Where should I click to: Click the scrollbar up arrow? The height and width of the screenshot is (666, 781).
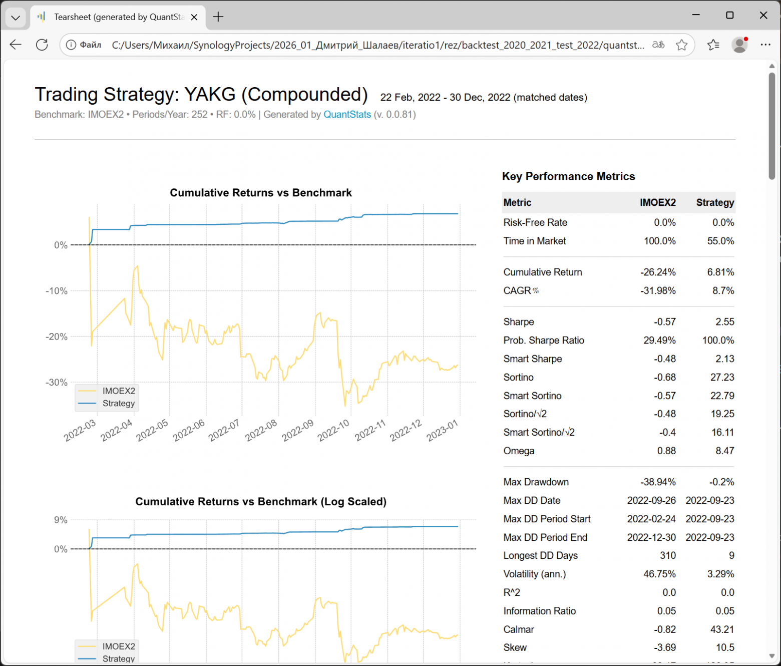[771, 66]
